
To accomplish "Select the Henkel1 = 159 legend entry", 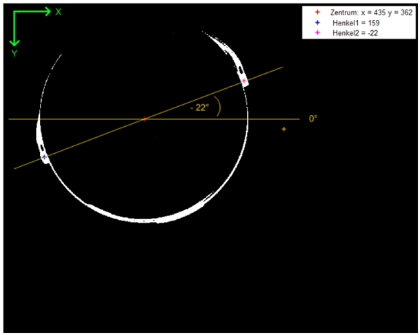I will coord(354,23).
